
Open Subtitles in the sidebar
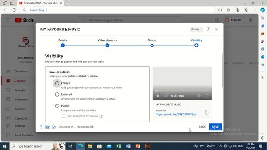point(18,109)
